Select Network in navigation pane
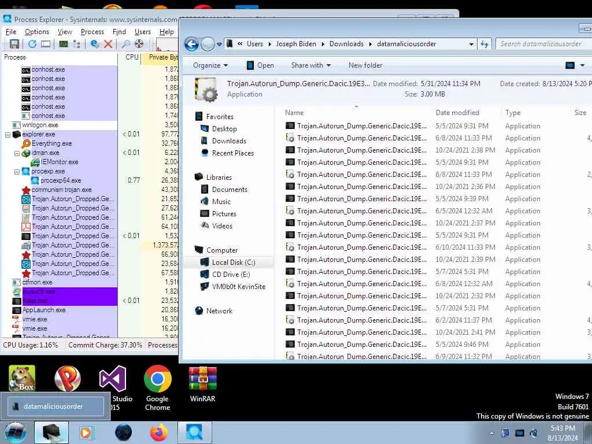This screenshot has width=592, height=444. pyautogui.click(x=219, y=310)
